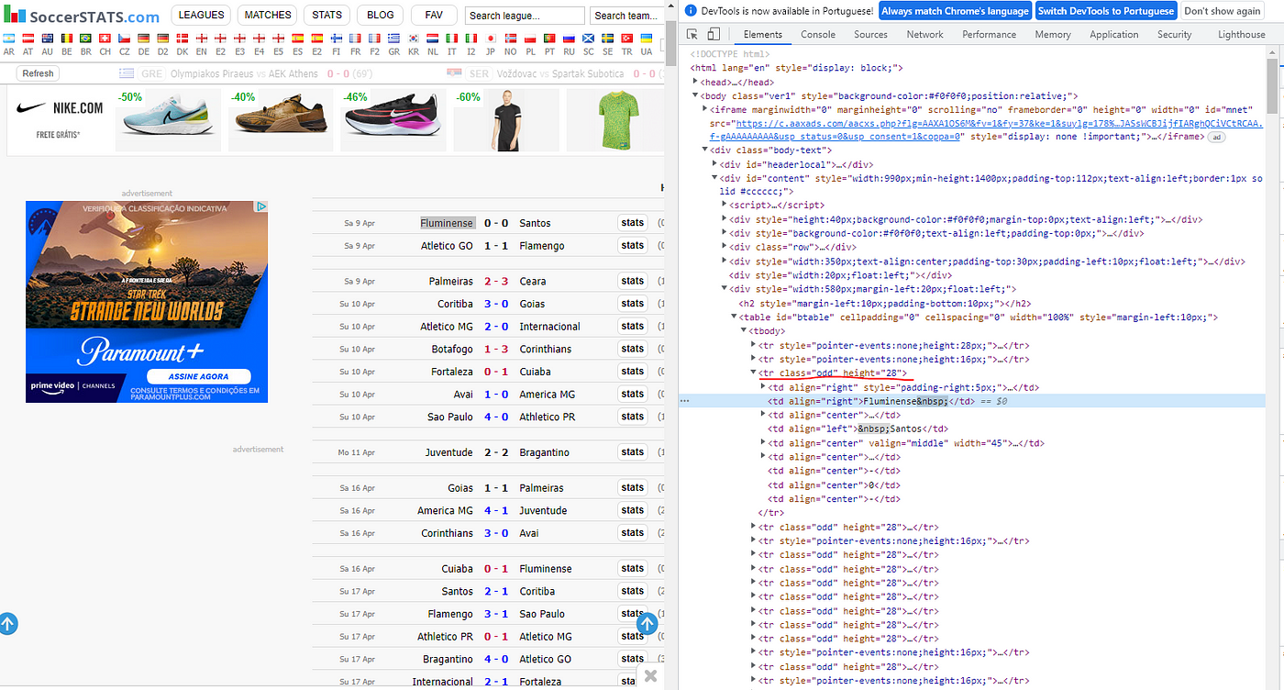Image resolution: width=1284 pixels, height=690 pixels.
Task: Open the South Korea (KR) flag league
Action: pos(414,39)
